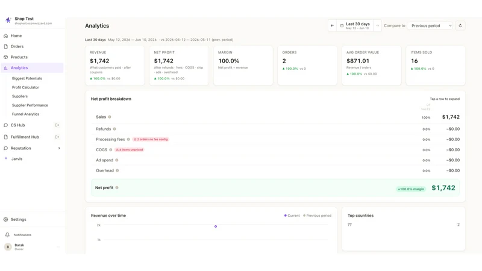Open the Suppliers sub-page
Viewport: 482px width, 271px height.
pyautogui.click(x=20, y=96)
